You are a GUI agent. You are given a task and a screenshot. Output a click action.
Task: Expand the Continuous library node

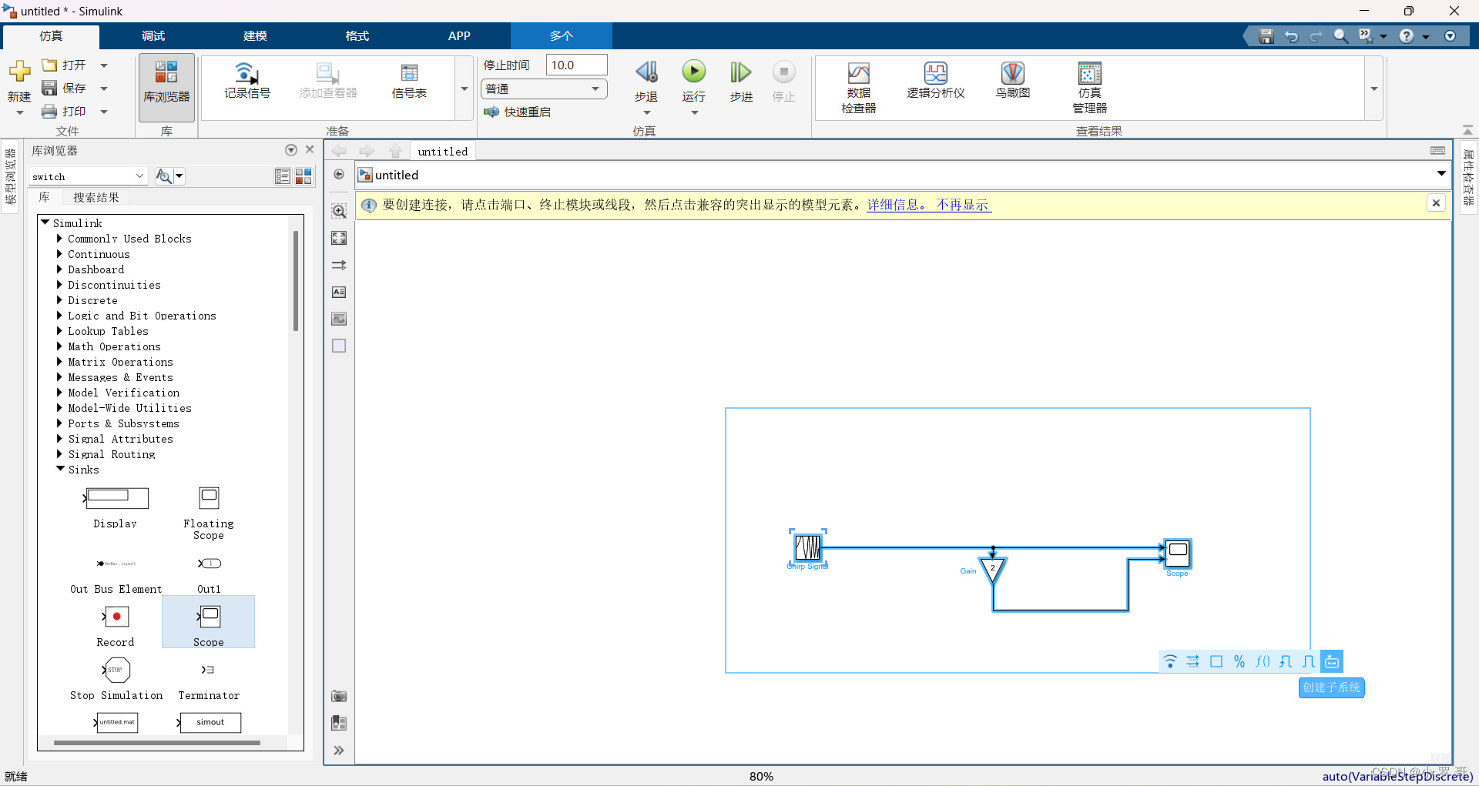coord(59,254)
